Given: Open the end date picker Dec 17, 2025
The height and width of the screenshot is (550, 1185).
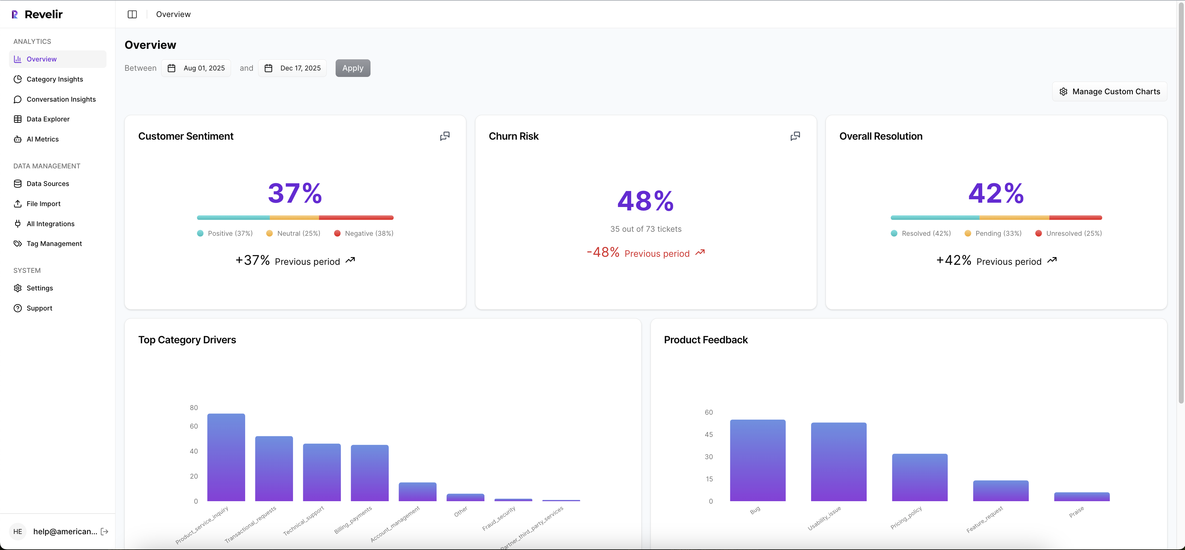Looking at the screenshot, I should [x=292, y=68].
